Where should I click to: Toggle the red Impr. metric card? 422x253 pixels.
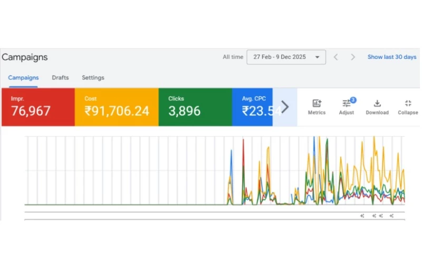[38, 107]
